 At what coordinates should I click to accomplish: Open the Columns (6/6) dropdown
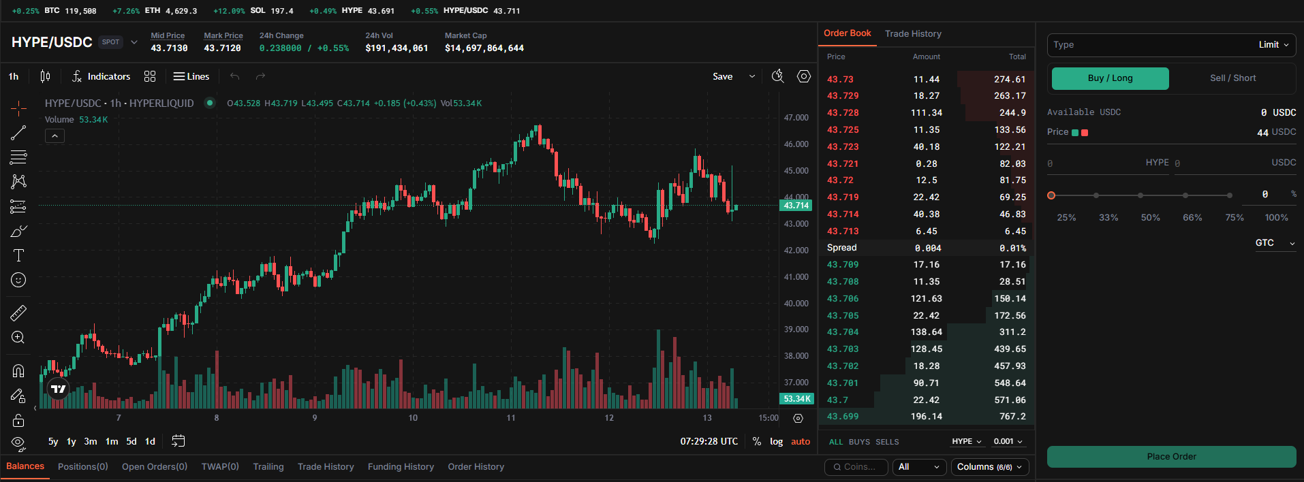click(989, 467)
